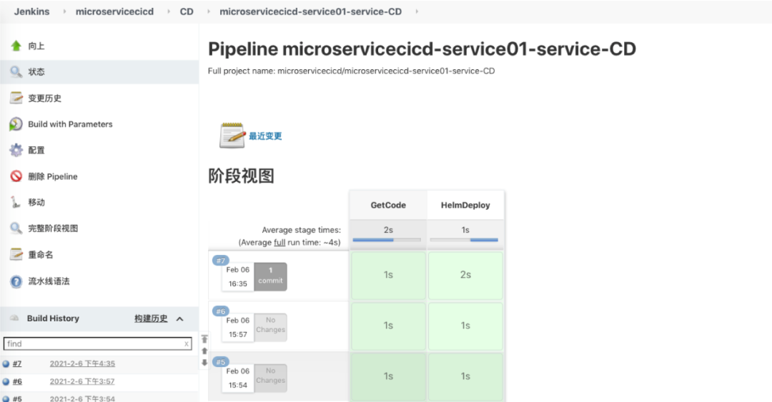The image size is (772, 402).
Task: Expand breadcrumb arrow after Jenkins
Action: (x=64, y=11)
